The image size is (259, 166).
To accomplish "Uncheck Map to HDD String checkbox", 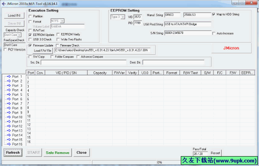I will pos(213,15).
